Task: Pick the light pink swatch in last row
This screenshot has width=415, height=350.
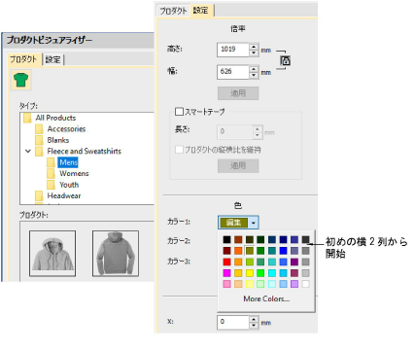Action: (x=226, y=284)
